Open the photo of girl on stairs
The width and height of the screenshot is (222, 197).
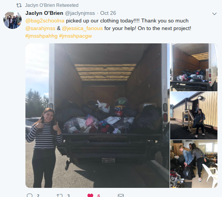[194, 116]
